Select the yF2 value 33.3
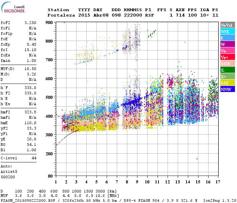 pyautogui.click(x=31, y=128)
